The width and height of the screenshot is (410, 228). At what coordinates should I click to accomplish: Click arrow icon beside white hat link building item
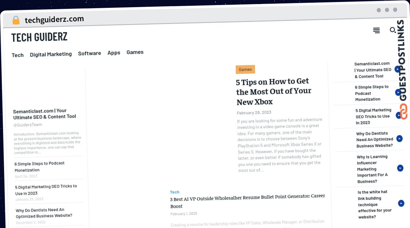click(401, 203)
